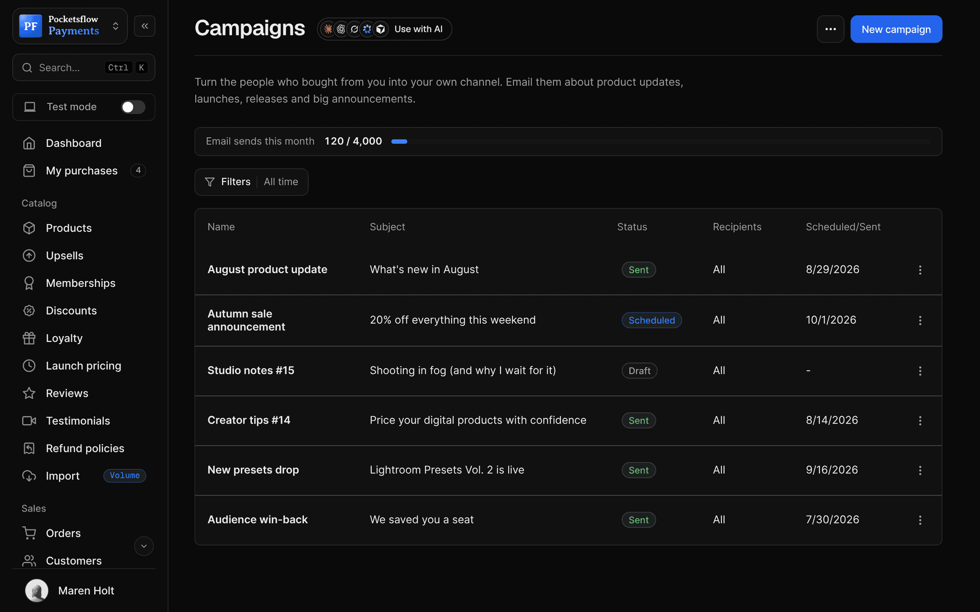Click the New campaign button
Viewport: 980px width, 612px height.
tap(896, 29)
